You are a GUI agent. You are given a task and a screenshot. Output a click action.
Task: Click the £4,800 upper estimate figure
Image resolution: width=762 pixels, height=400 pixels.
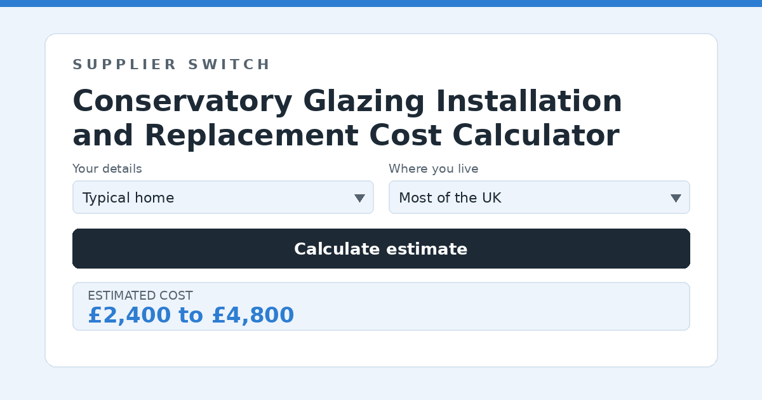pyautogui.click(x=253, y=316)
